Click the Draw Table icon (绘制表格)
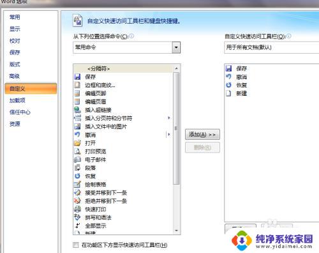The image size is (319, 253). coord(77,184)
